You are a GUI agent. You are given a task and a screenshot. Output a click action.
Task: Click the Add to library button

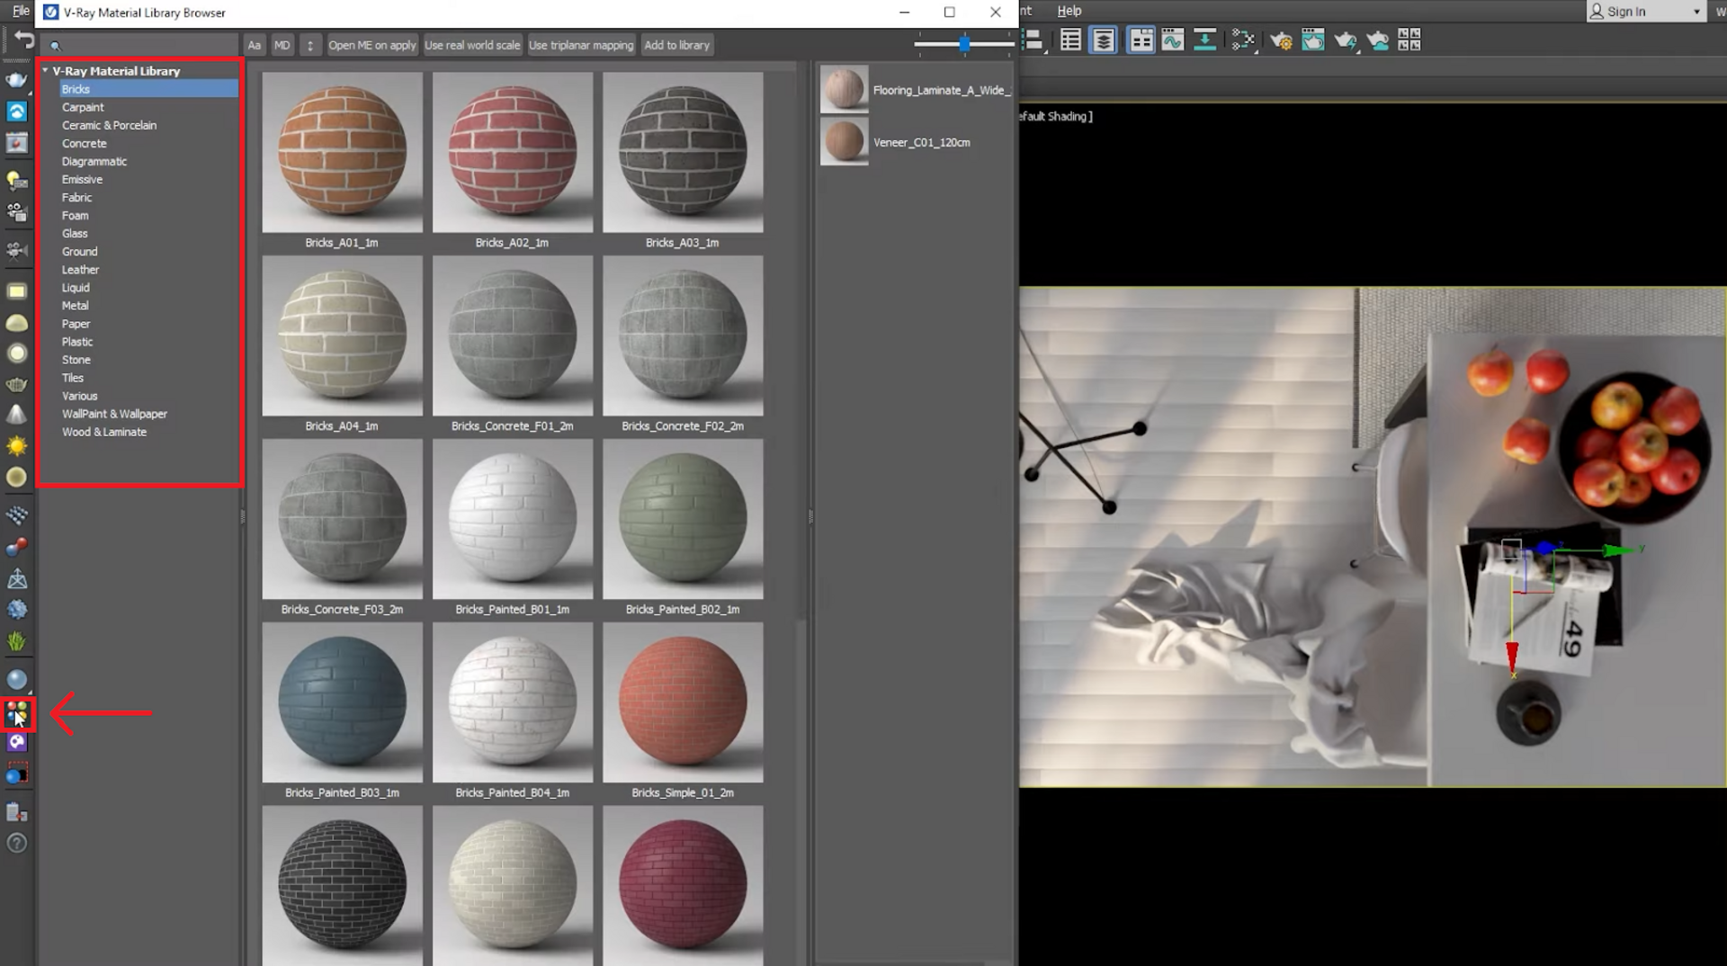pos(677,45)
